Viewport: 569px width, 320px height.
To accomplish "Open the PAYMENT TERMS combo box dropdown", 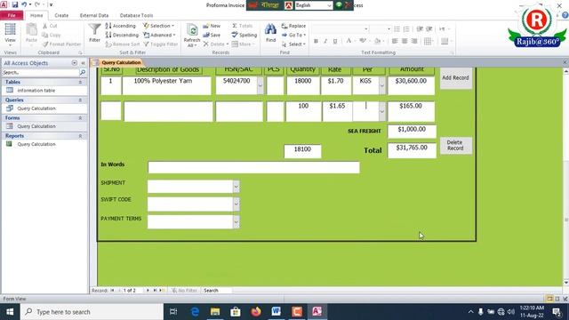I will (x=236, y=221).
